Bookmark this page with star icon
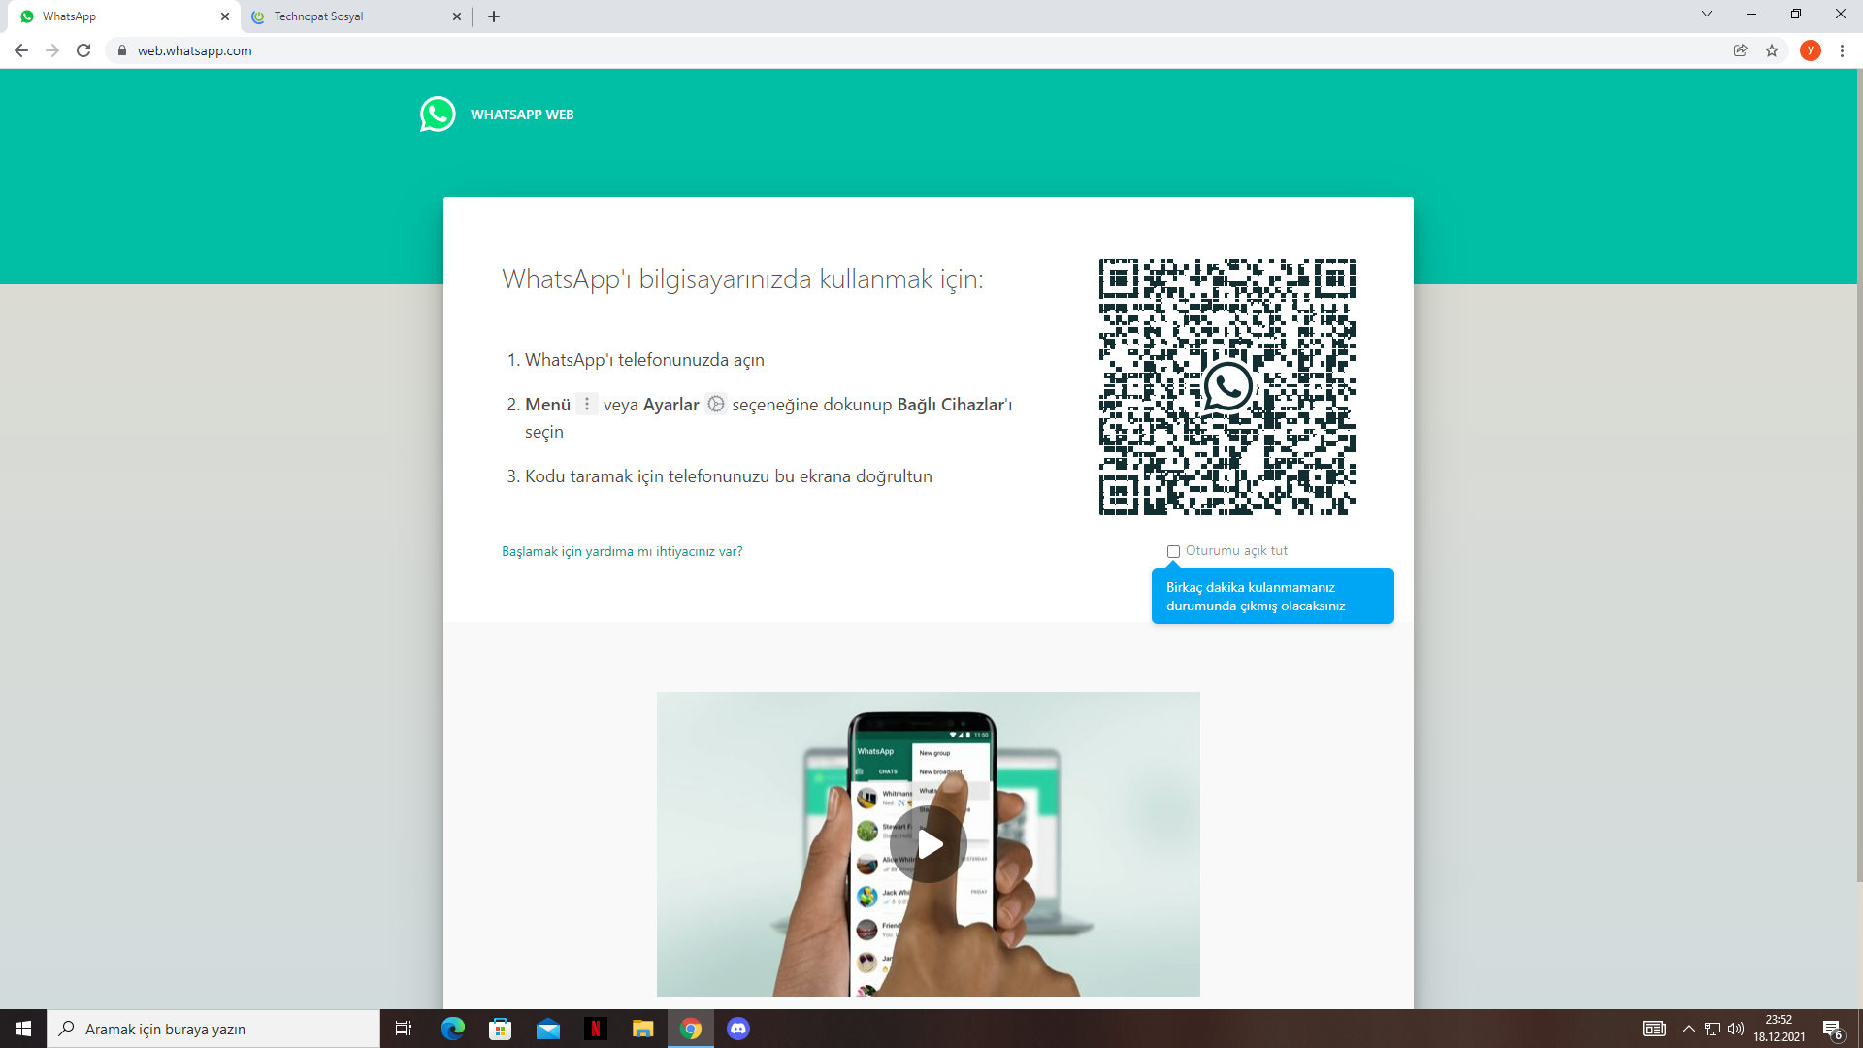This screenshot has height=1048, width=1863. point(1772,50)
